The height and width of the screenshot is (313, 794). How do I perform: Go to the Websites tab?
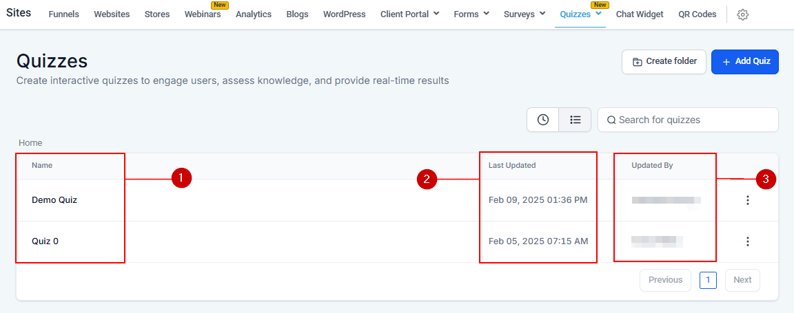[112, 14]
